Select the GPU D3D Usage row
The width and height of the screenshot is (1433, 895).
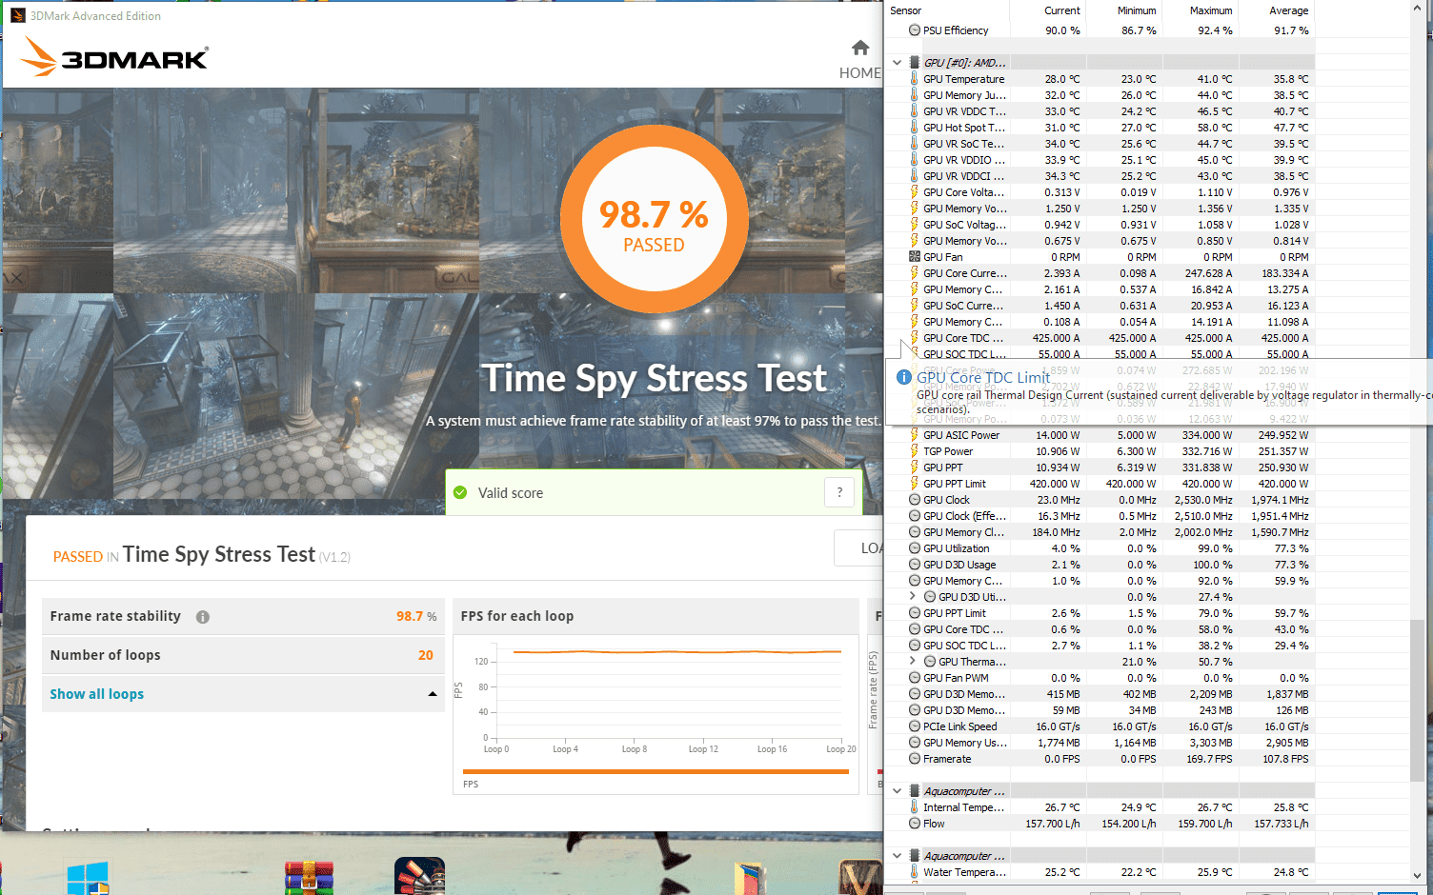pos(1100,565)
